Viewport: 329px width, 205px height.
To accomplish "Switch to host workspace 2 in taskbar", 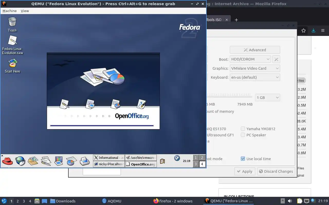I will pos(17,201).
